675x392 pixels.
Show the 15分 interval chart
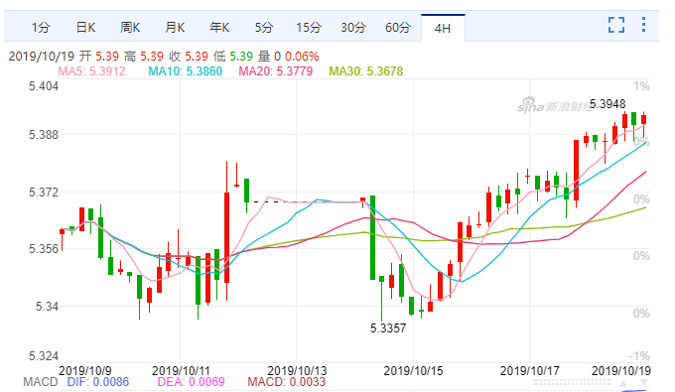coord(309,28)
